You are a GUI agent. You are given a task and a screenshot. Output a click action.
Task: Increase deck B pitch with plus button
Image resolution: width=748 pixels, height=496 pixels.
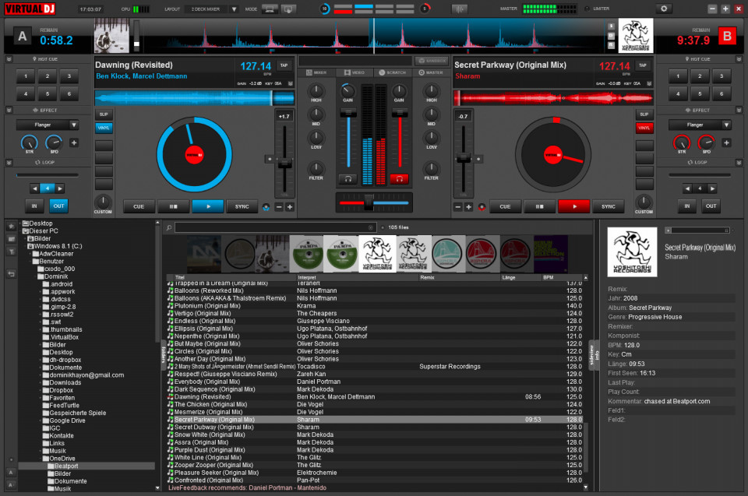[x=468, y=207]
